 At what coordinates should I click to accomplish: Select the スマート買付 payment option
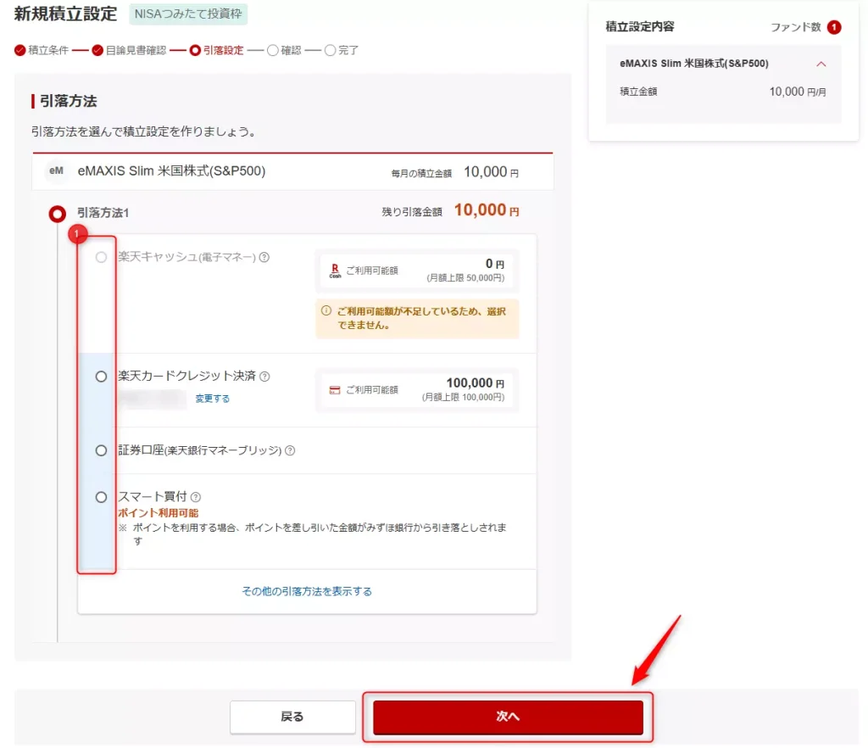[x=100, y=496]
